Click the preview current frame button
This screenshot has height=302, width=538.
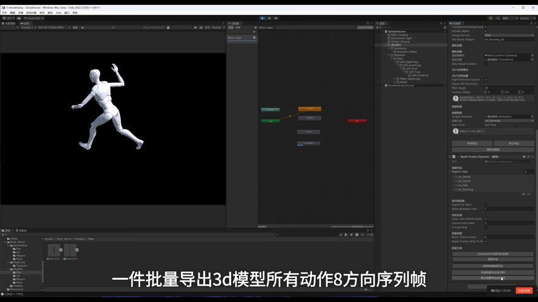(x=493, y=150)
